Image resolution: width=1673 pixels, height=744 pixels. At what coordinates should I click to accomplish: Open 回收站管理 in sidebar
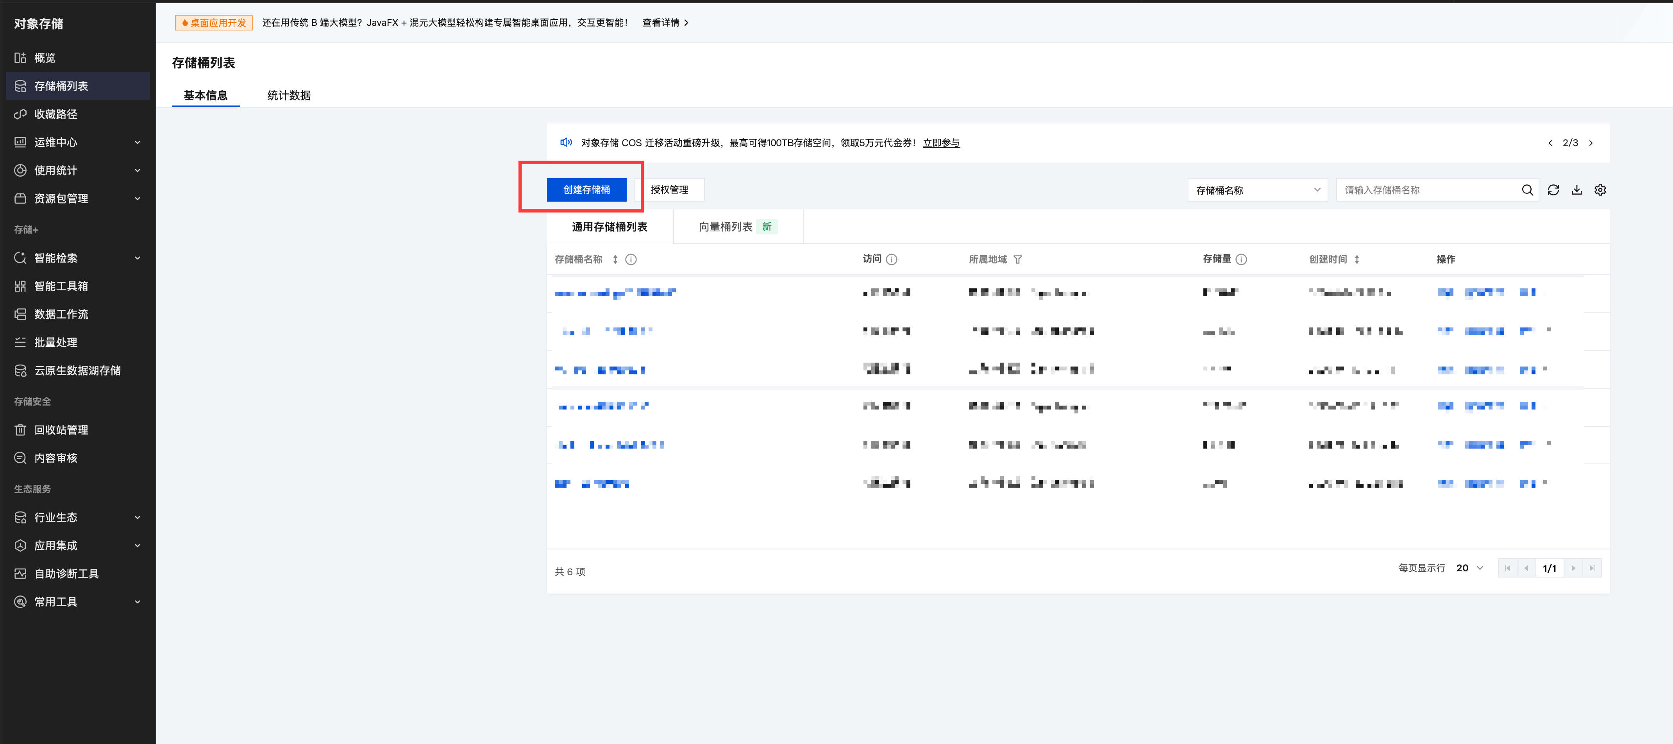pos(61,429)
